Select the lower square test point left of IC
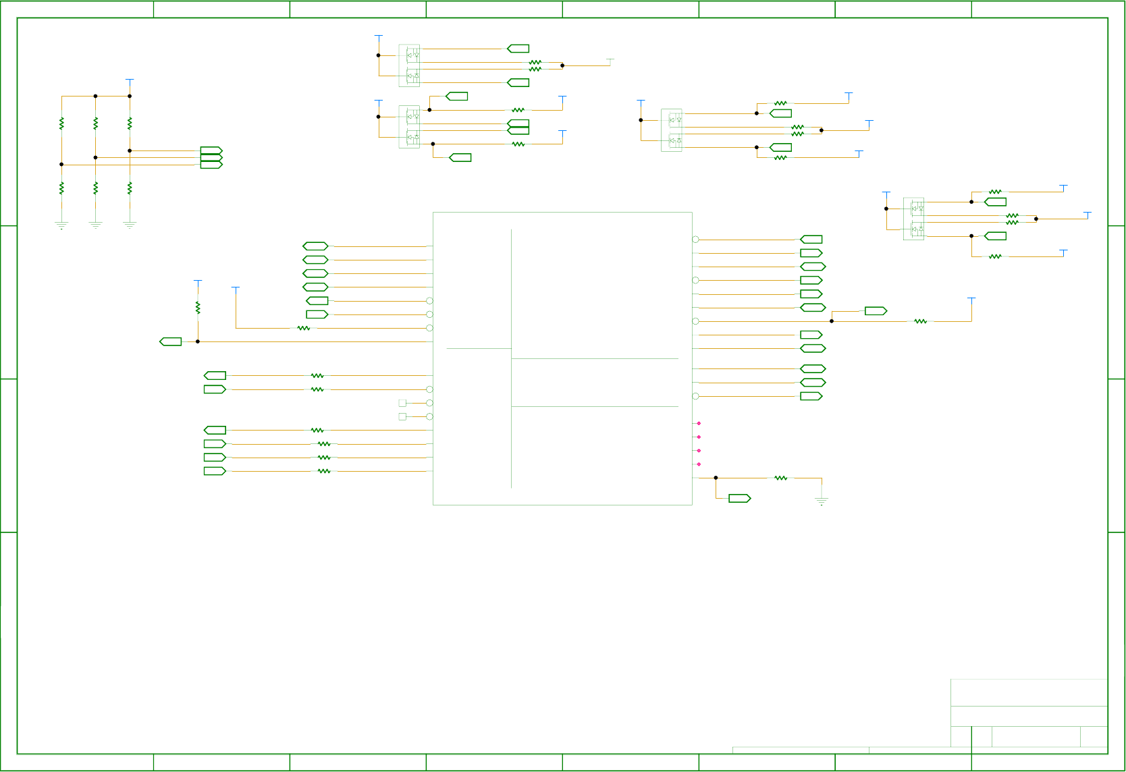The width and height of the screenshot is (1126, 772). 402,416
